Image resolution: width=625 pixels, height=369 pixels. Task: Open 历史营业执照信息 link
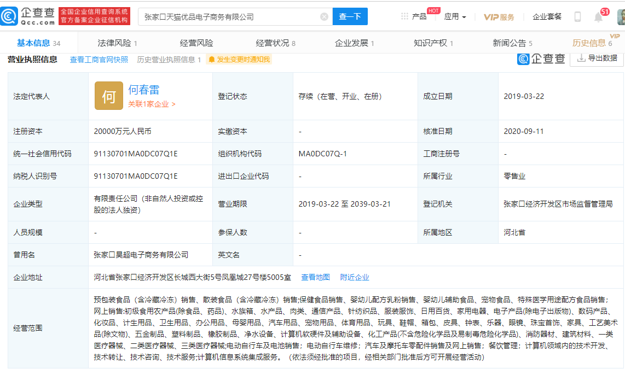[x=169, y=60]
